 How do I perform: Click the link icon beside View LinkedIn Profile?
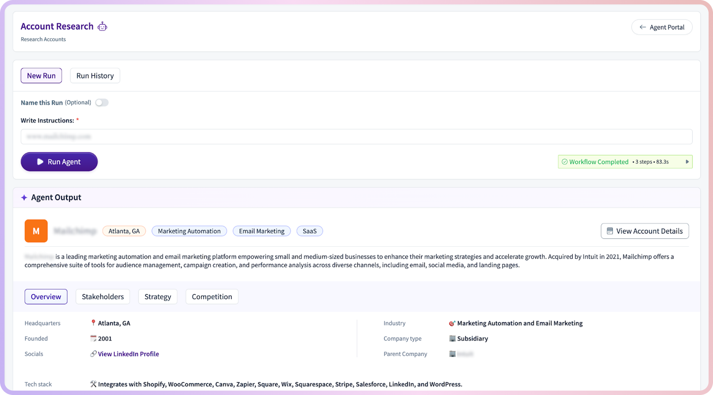(93, 354)
